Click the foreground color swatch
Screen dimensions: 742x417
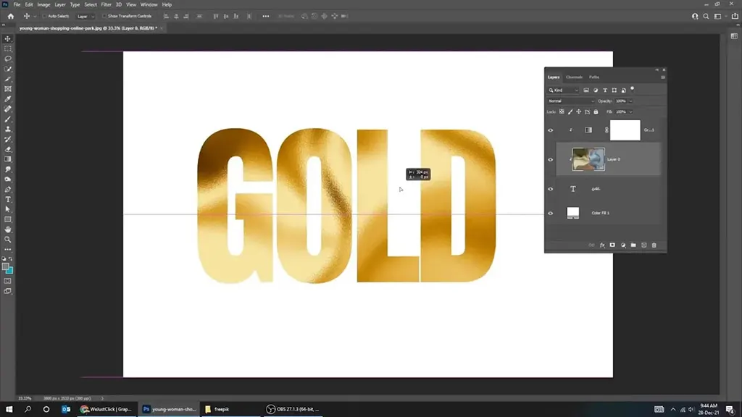point(5,266)
